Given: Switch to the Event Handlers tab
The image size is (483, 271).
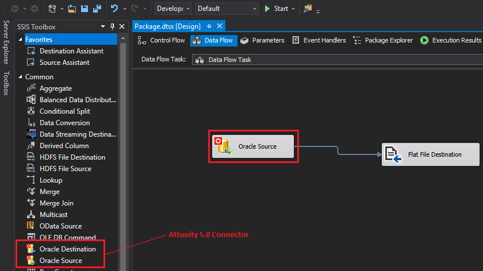Looking at the screenshot, I should coord(319,40).
